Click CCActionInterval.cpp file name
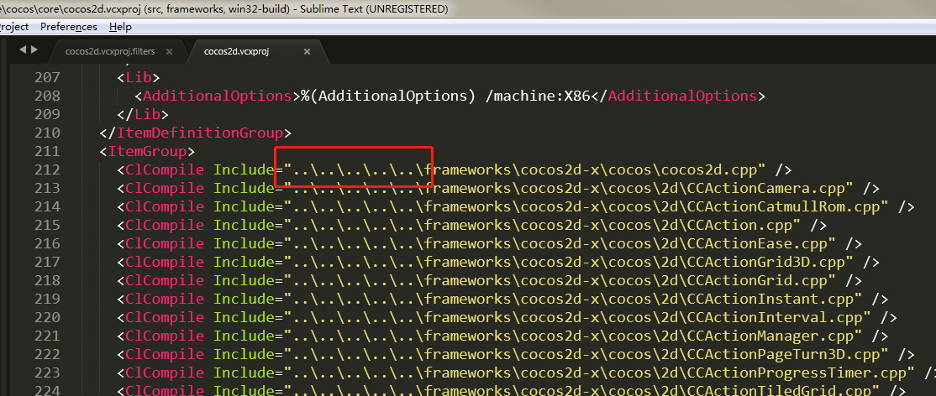This screenshot has height=396, width=936. tap(774, 318)
